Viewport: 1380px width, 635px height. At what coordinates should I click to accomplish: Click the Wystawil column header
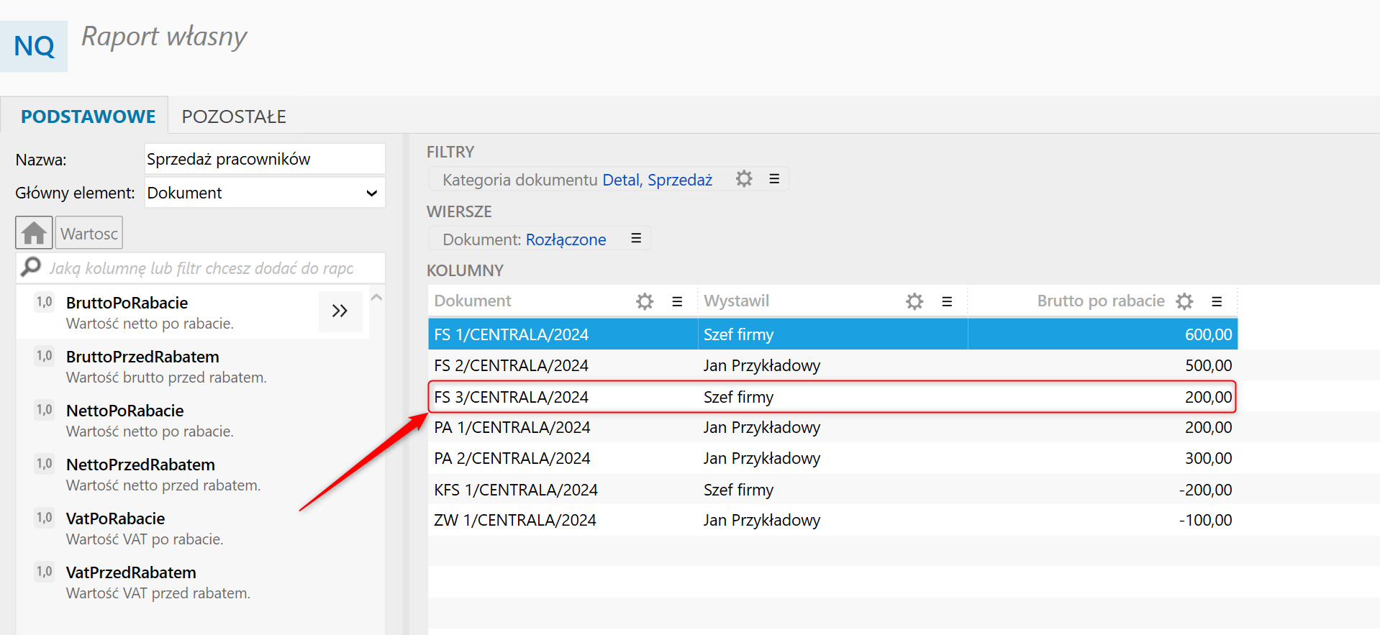tap(736, 301)
